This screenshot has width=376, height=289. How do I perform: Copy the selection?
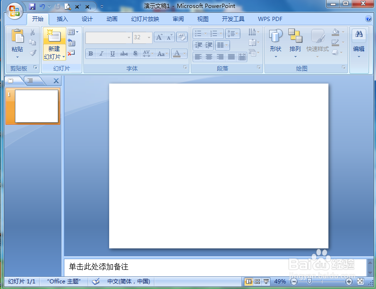32,42
